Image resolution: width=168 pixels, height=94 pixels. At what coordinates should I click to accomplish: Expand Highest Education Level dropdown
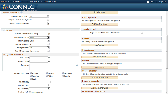pyautogui.click(x=142, y=33)
